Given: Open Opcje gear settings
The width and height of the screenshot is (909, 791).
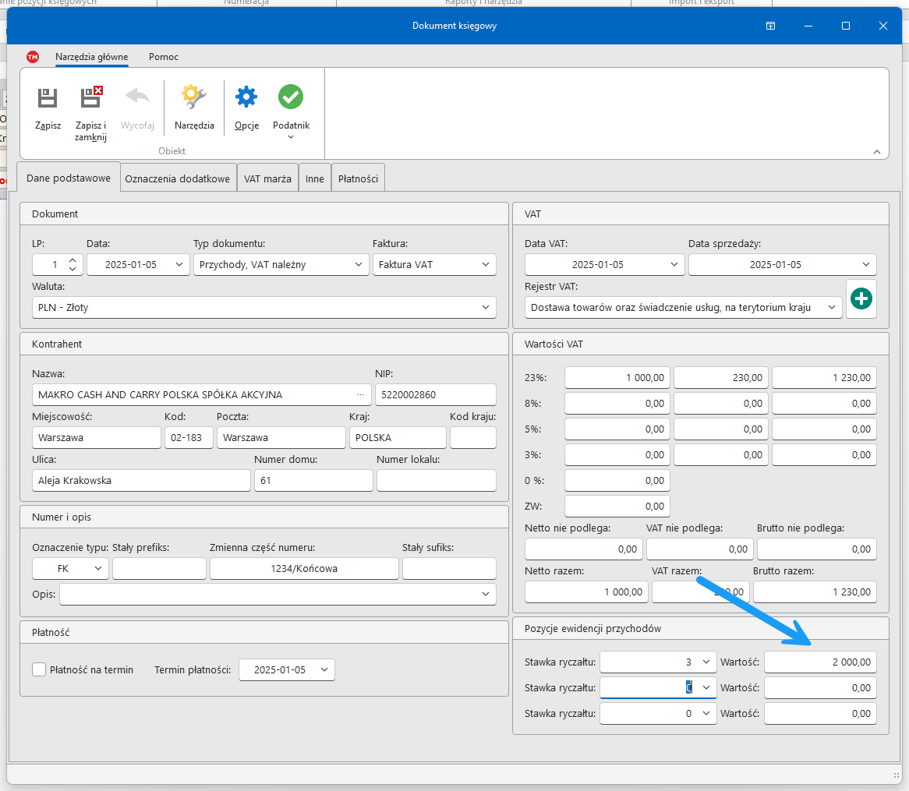Looking at the screenshot, I should [x=246, y=98].
